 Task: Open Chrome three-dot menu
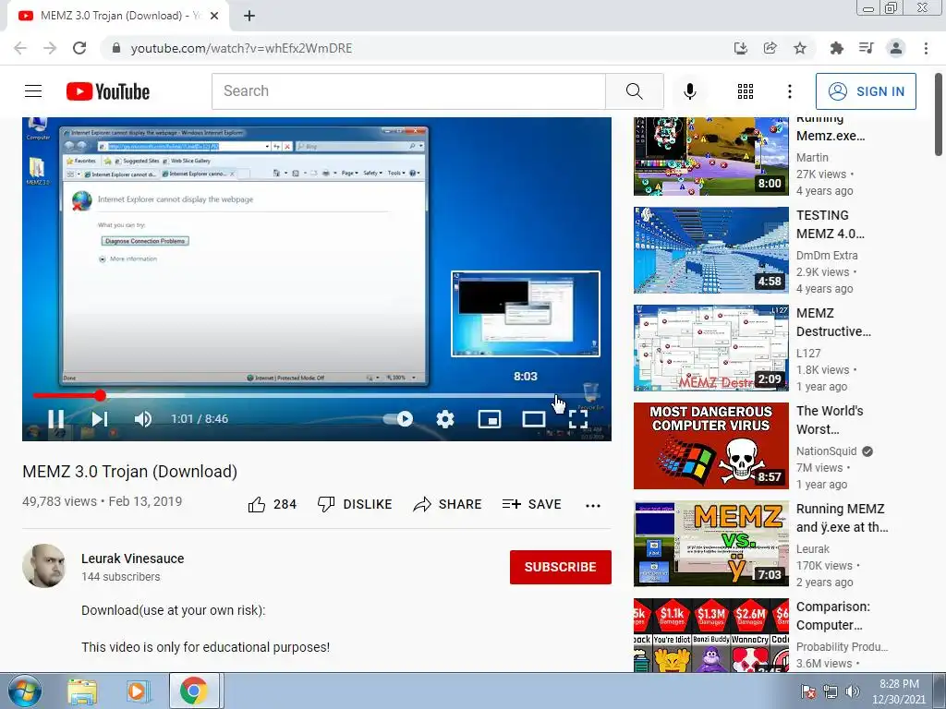click(926, 48)
